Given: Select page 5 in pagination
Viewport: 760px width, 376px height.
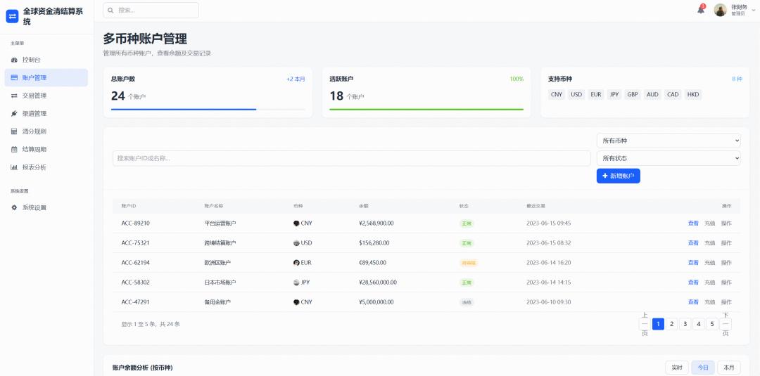Looking at the screenshot, I should 711,324.
